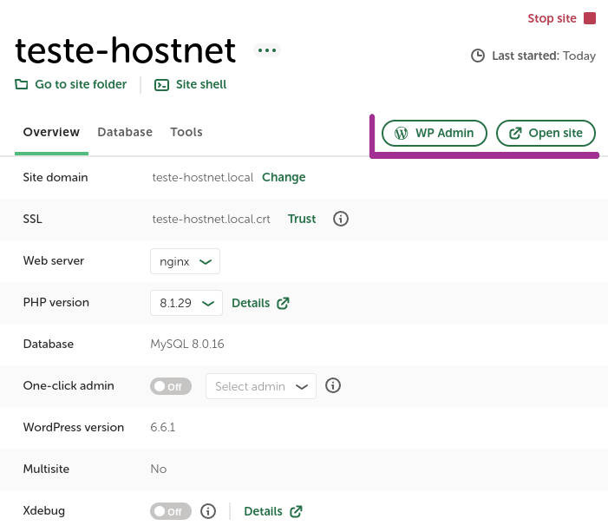This screenshot has width=608, height=532.
Task: Click the teste-hostnet.local.crt certificate text
Action: point(212,219)
